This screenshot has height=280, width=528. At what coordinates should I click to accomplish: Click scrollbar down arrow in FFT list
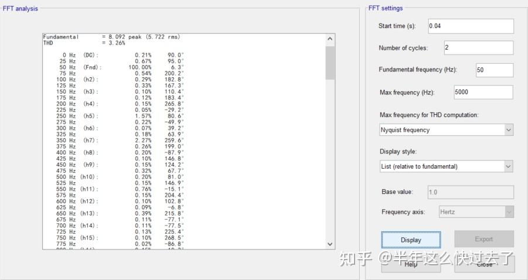click(330, 244)
